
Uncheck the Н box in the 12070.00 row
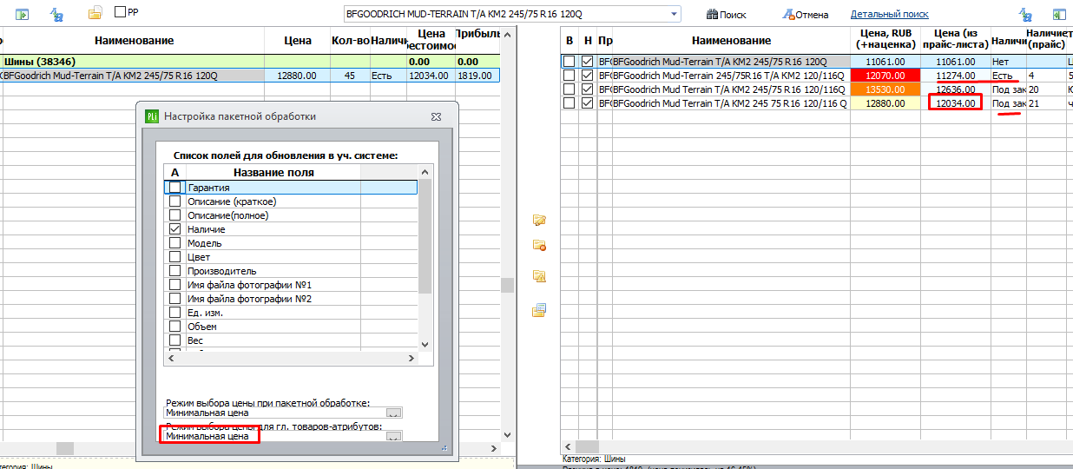click(588, 76)
